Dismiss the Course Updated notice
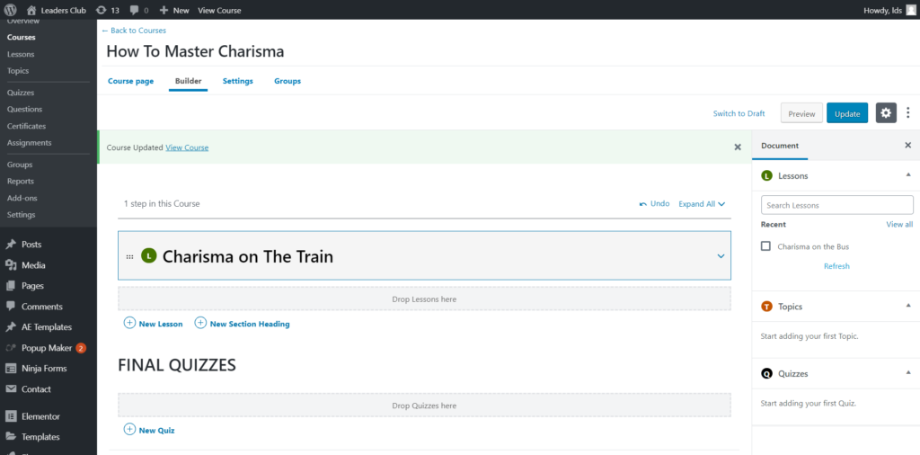The height and width of the screenshot is (455, 920). [x=738, y=147]
